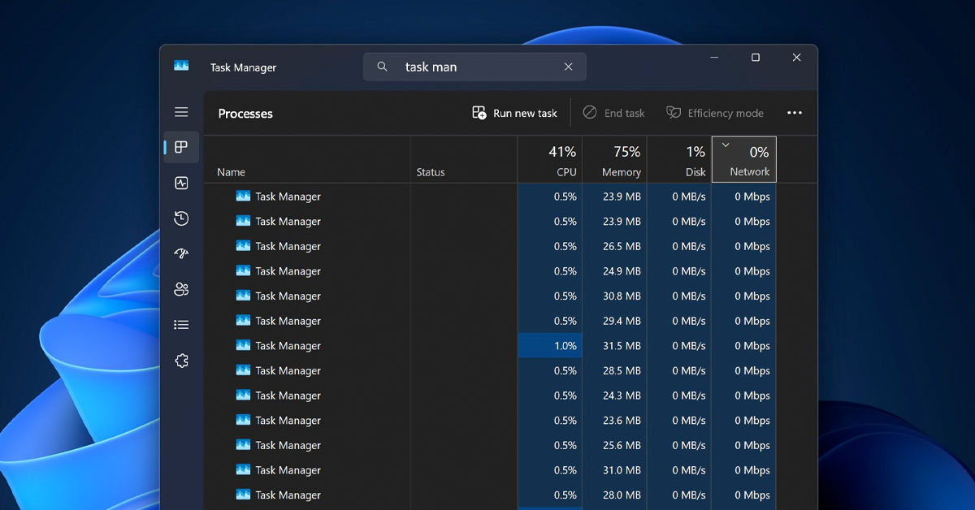The image size is (975, 510).
Task: Open the Details page in the sidebar
Action: pos(181,324)
